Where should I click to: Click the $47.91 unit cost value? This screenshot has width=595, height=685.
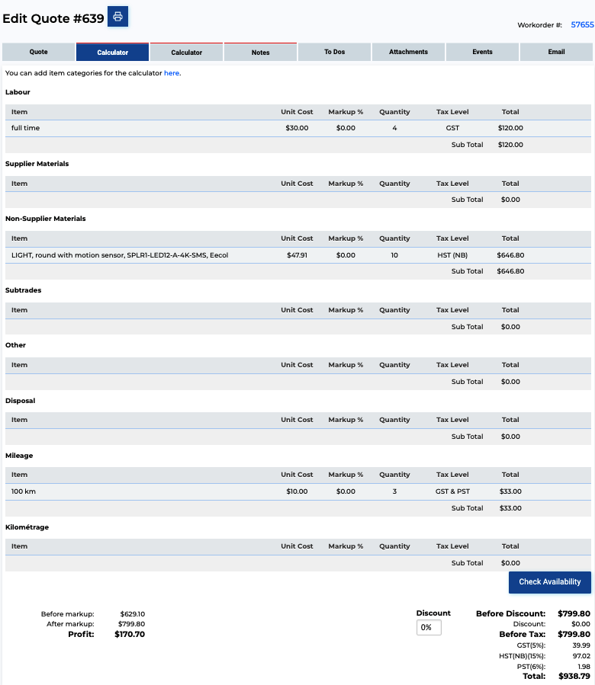pyautogui.click(x=297, y=255)
